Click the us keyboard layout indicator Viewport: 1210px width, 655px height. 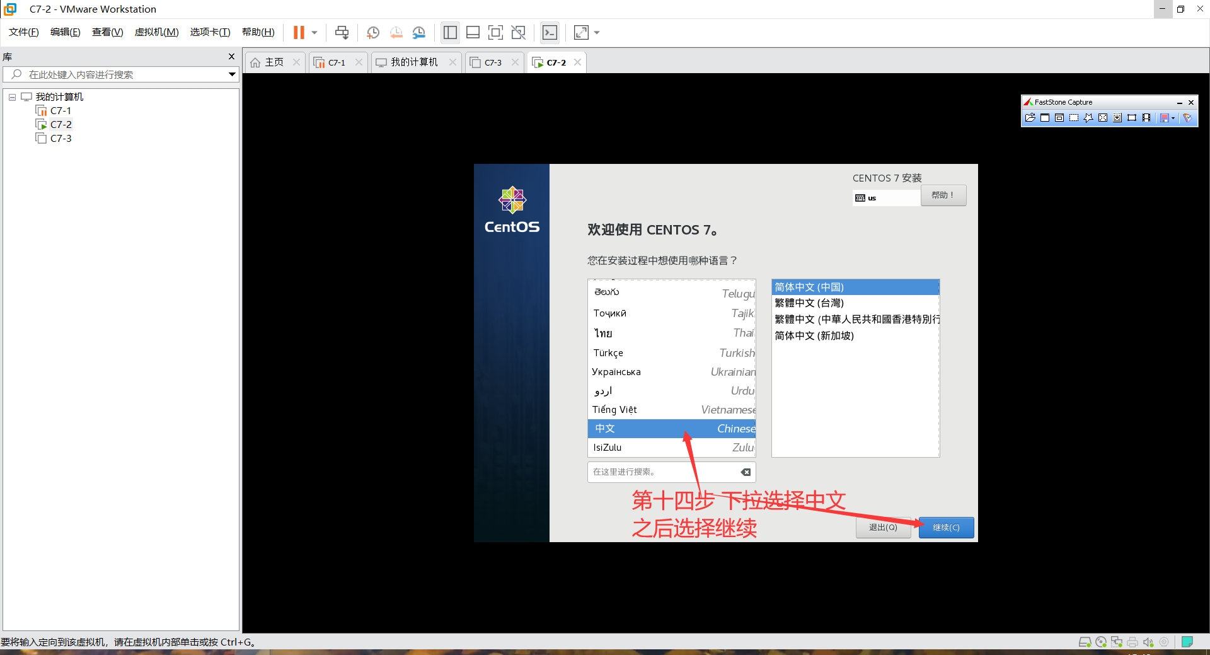(x=886, y=198)
